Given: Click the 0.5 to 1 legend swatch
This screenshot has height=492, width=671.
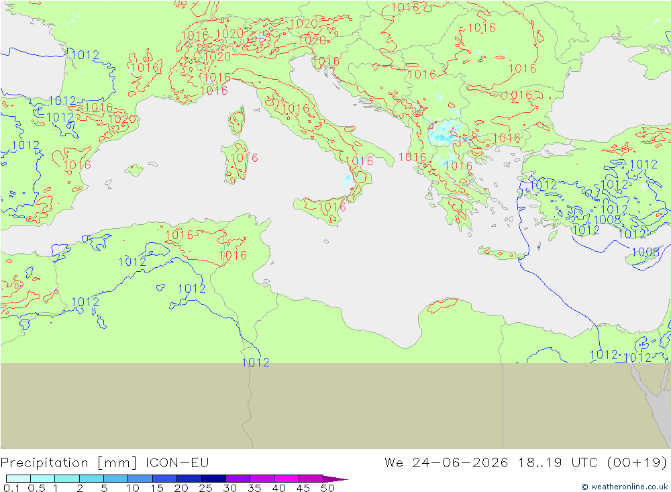Looking at the screenshot, I should (43, 479).
